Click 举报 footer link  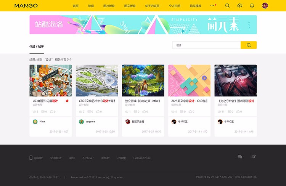[72, 158]
